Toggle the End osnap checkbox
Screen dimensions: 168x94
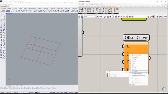[x=1, y=88]
